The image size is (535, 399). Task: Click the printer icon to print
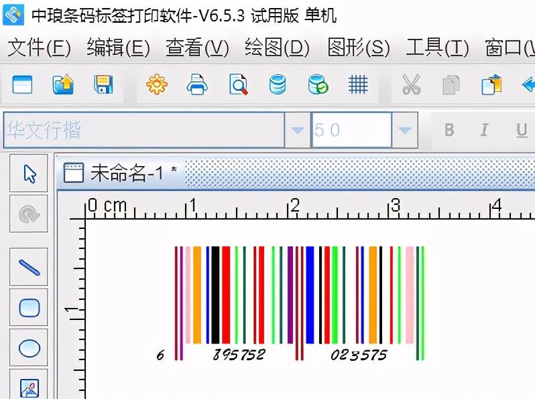click(197, 84)
